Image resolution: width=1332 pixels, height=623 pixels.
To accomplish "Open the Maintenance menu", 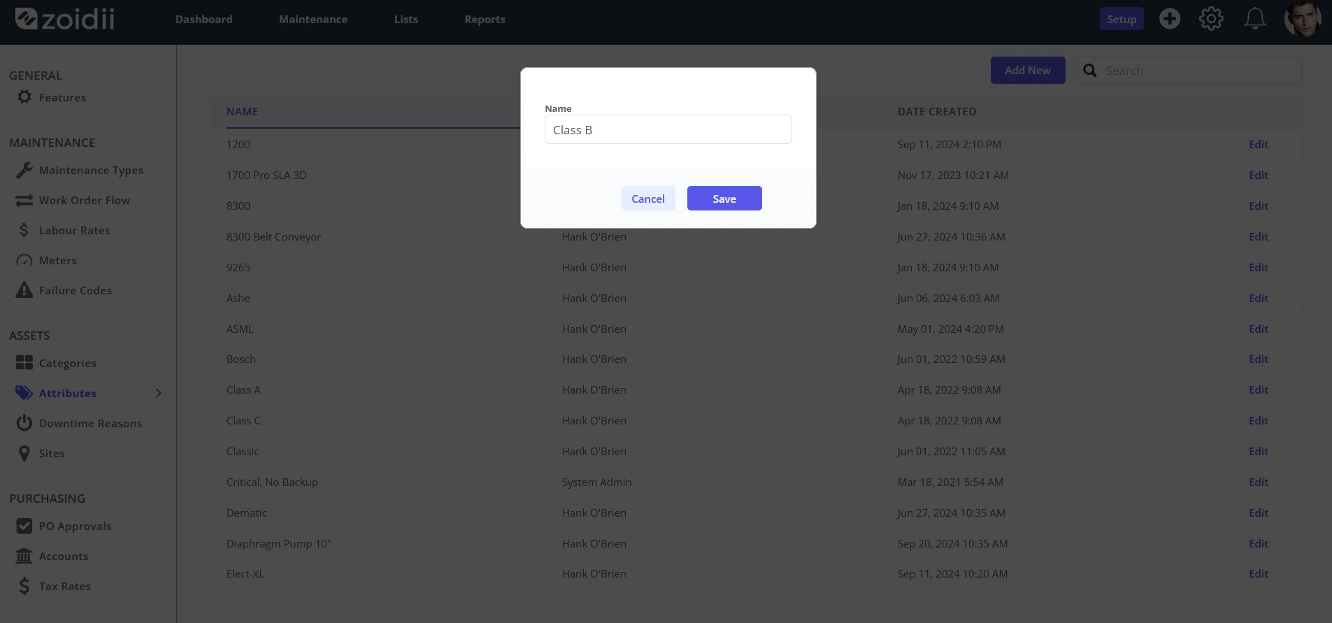I will pyautogui.click(x=313, y=20).
